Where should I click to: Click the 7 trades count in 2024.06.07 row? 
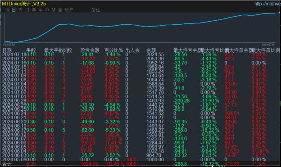pyautogui.click(x=63, y=139)
